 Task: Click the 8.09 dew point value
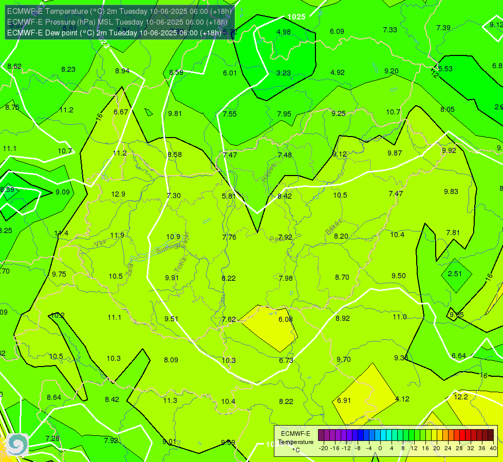click(x=171, y=360)
